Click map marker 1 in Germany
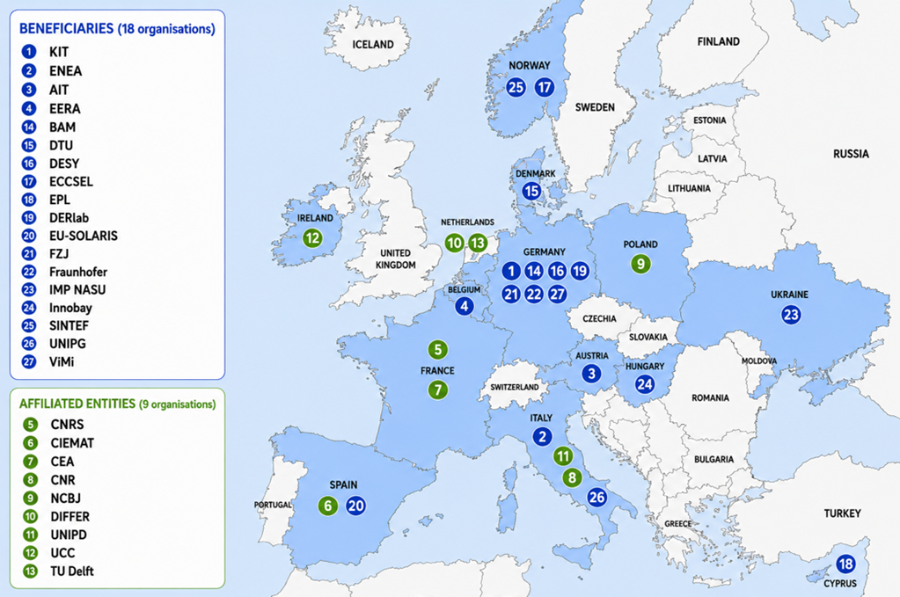Screen dimensions: 900x597 point(511,271)
